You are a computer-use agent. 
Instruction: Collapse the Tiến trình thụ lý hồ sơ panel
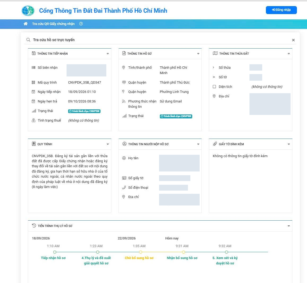289,226
